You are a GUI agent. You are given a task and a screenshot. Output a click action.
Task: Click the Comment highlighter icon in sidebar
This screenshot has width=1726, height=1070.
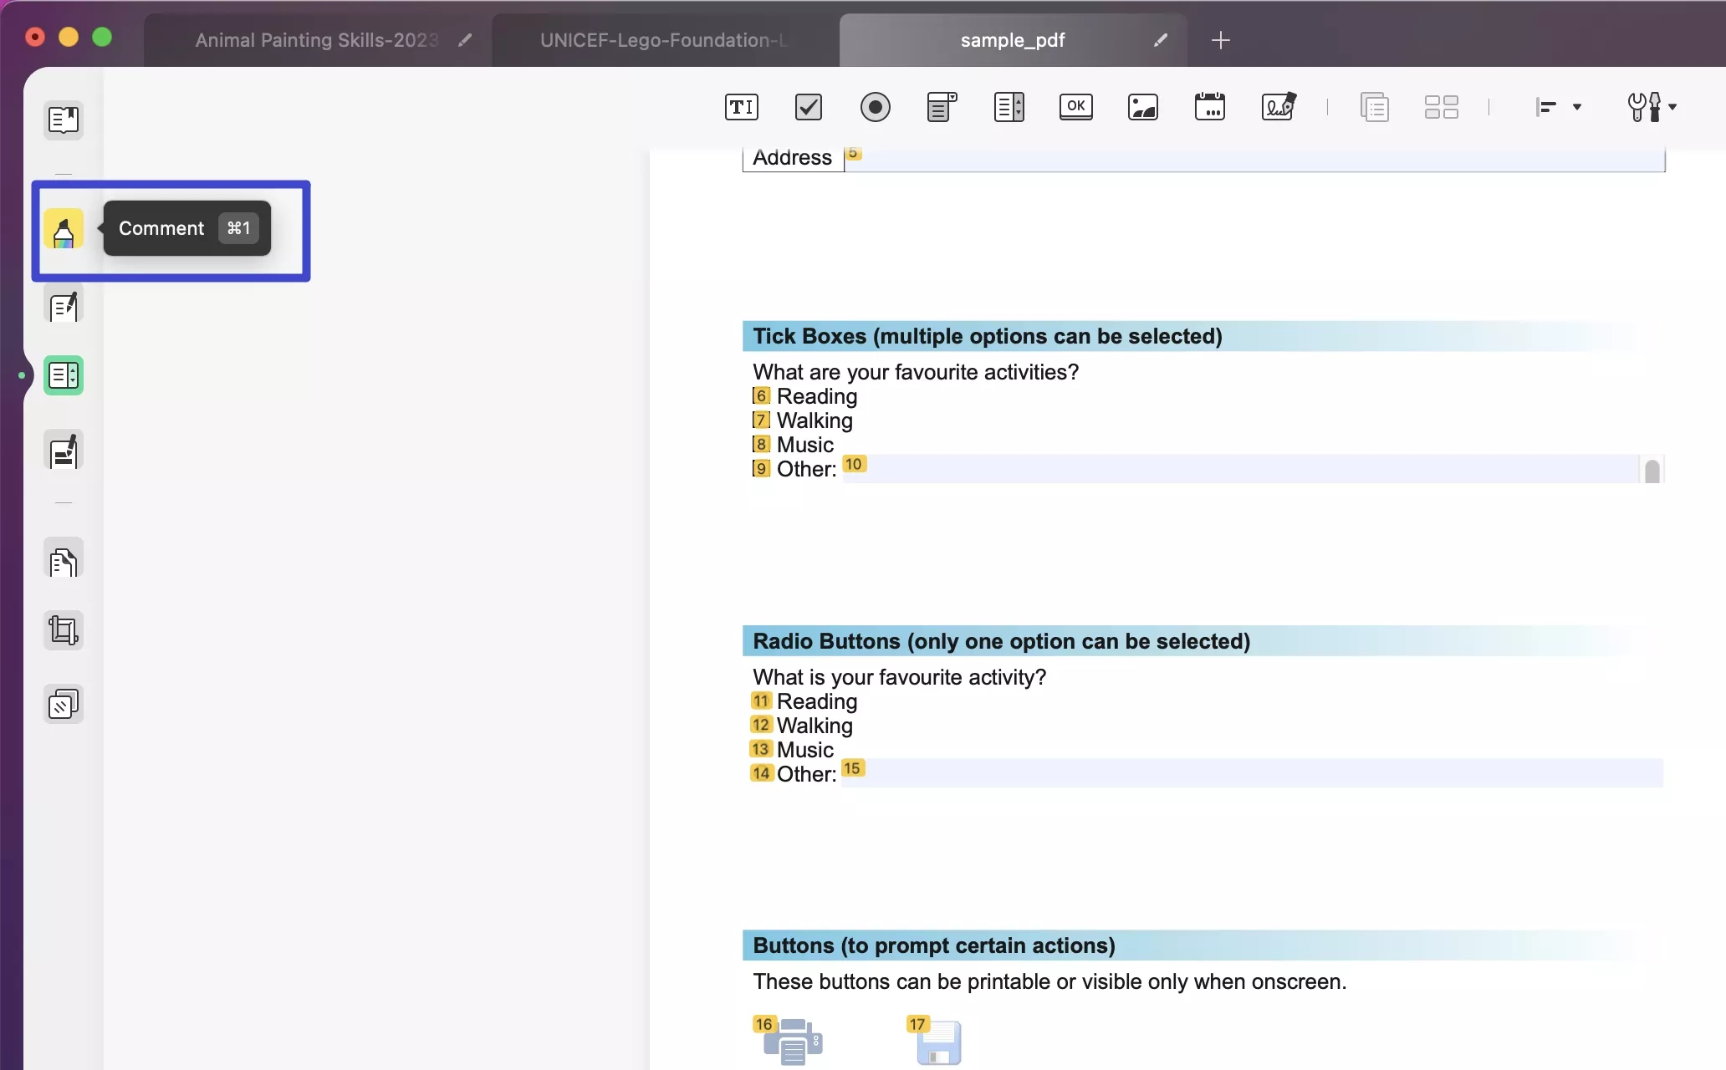[64, 229]
